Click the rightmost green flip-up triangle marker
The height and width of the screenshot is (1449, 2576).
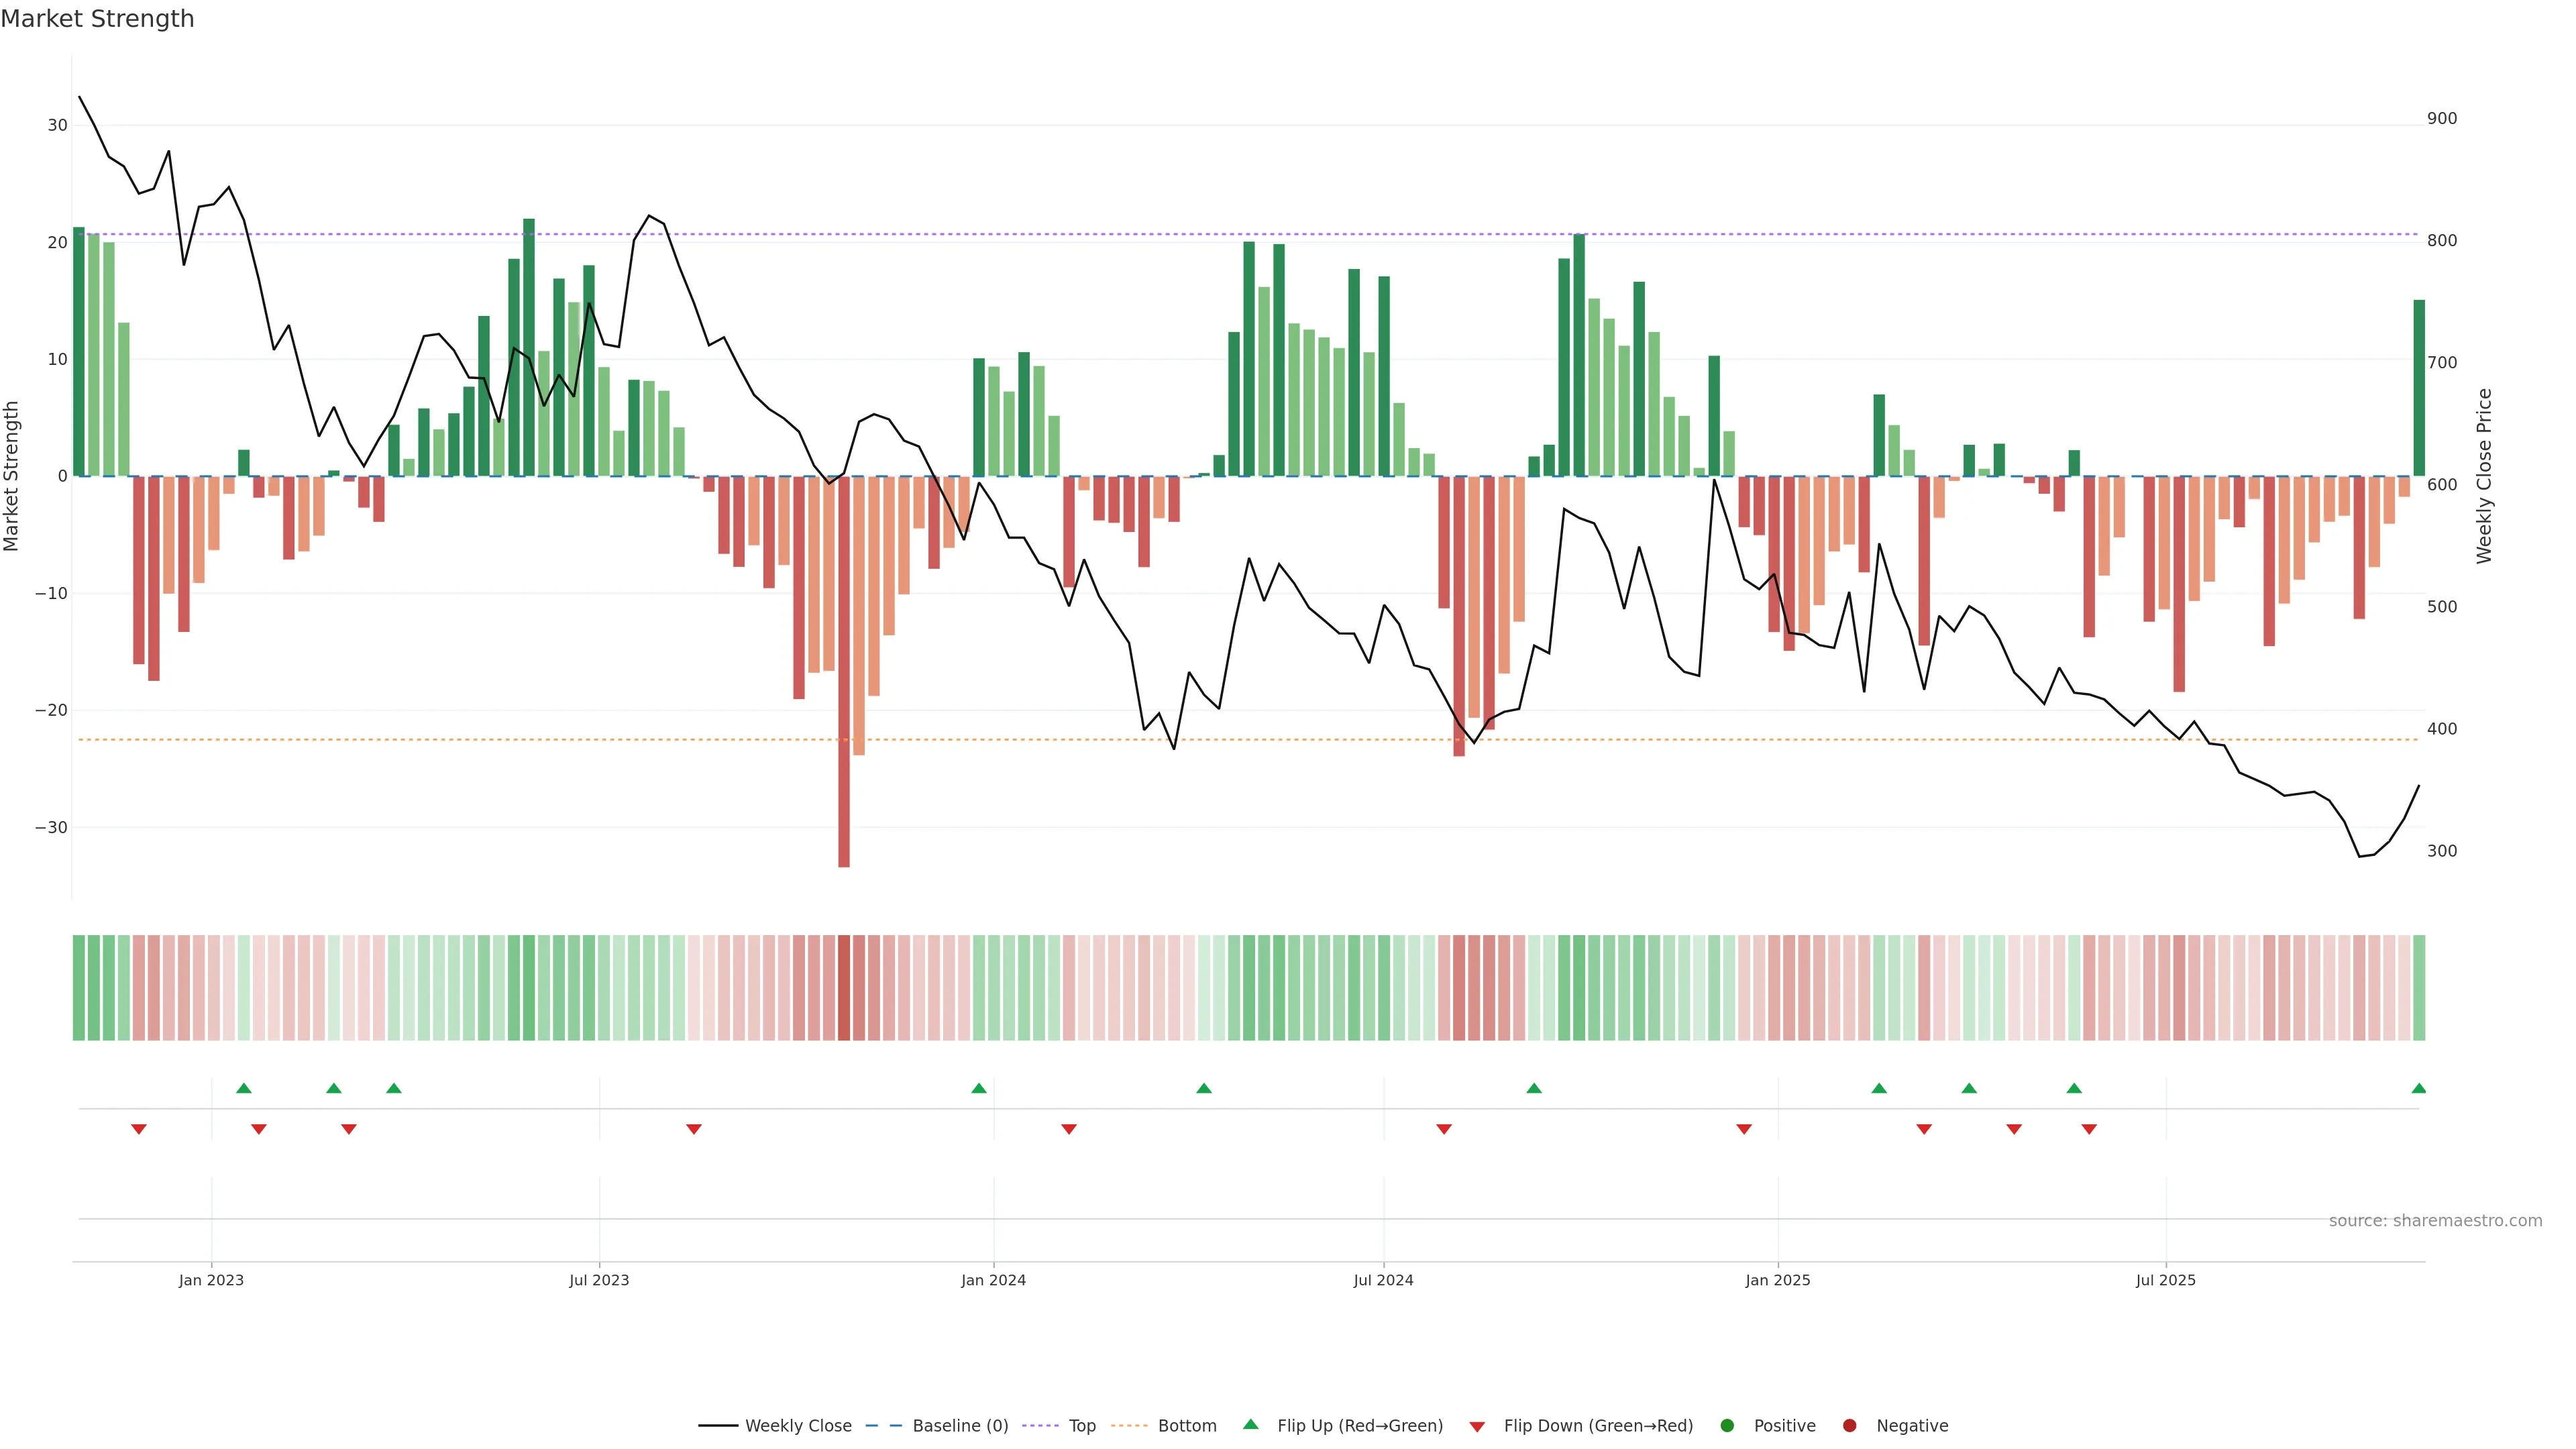(x=2418, y=1088)
